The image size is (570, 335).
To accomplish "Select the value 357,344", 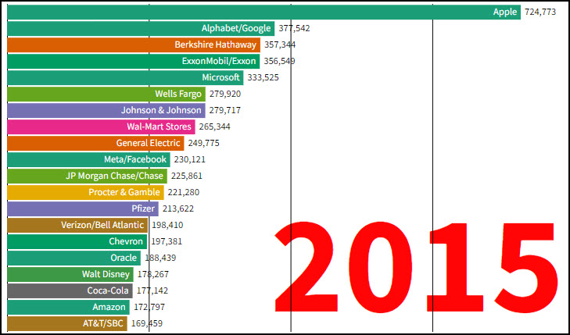I will tap(280, 45).
